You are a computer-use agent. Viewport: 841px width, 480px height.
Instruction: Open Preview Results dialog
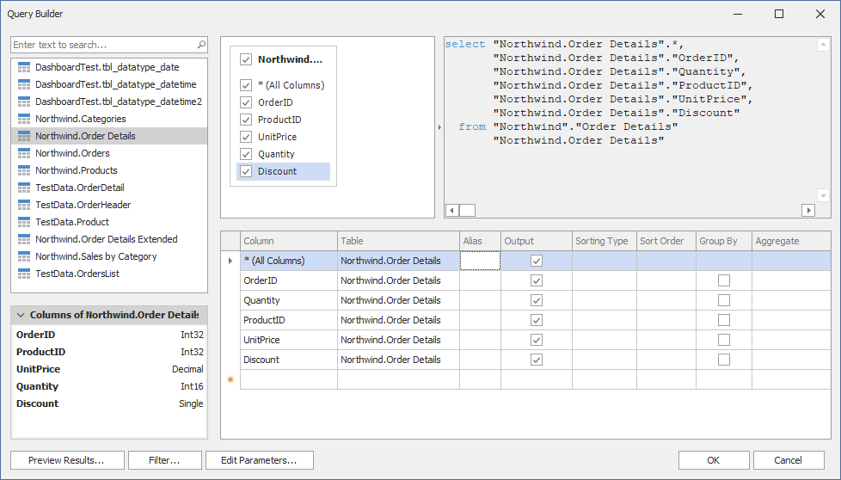pos(68,460)
